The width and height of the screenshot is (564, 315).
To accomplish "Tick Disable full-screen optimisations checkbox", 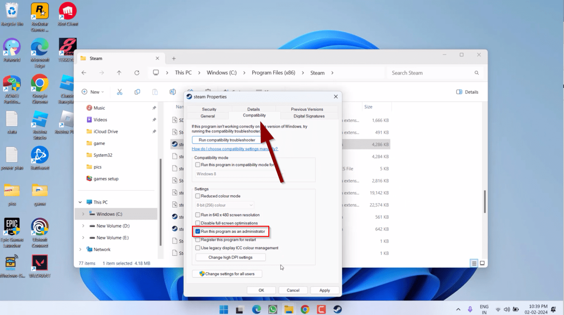I will click(x=198, y=223).
